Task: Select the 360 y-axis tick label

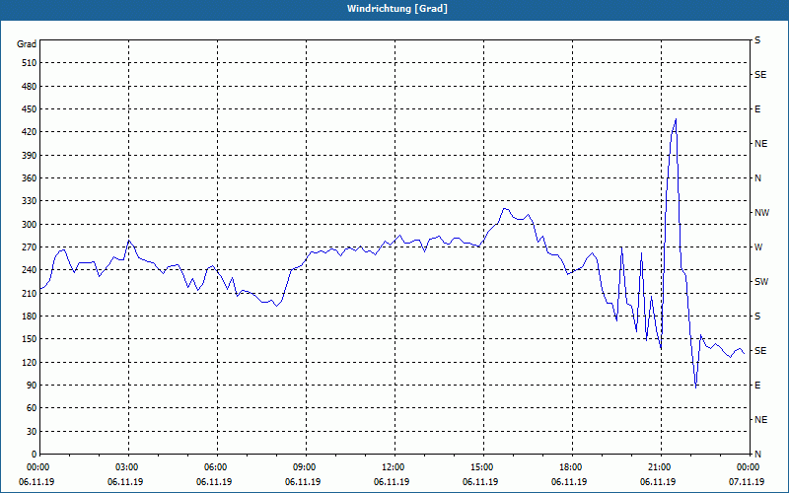Action: coord(30,178)
